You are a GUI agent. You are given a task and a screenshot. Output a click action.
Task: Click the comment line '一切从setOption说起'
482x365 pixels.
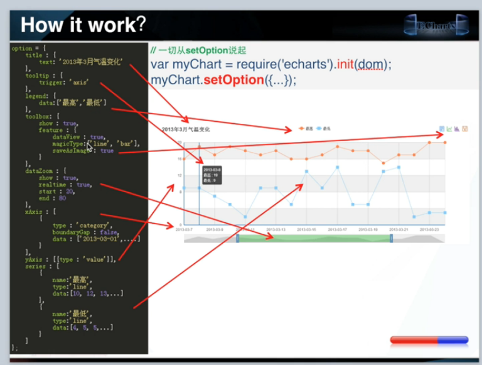click(x=198, y=50)
